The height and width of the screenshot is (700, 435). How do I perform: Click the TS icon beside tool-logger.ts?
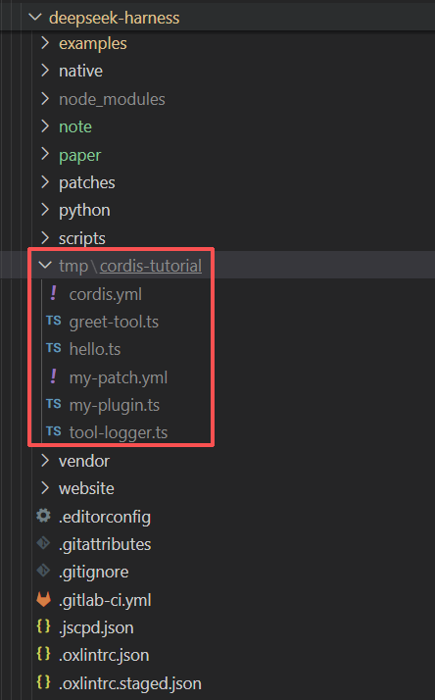(54, 431)
